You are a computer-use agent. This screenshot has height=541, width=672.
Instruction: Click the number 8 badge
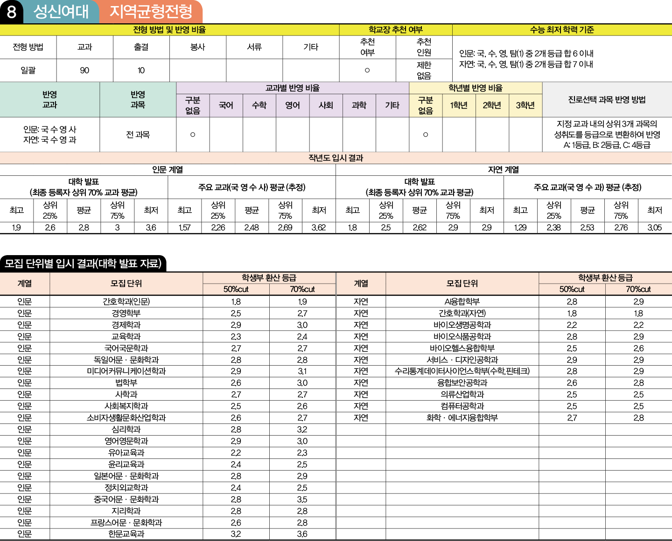[x=12, y=12]
